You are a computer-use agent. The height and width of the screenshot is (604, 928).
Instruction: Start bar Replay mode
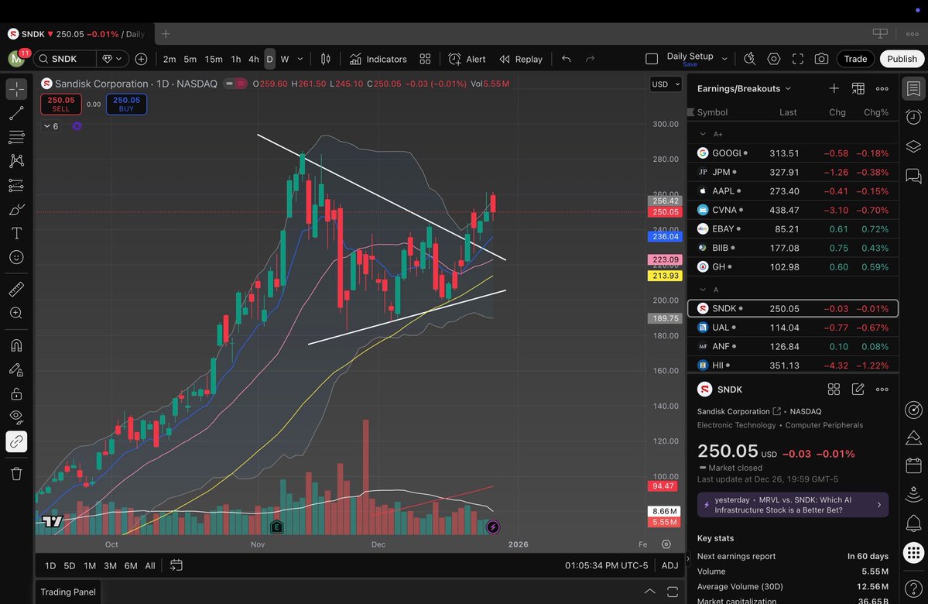[x=521, y=59]
